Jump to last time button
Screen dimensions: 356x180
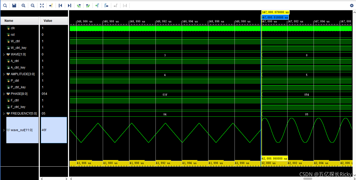(x=70, y=6)
